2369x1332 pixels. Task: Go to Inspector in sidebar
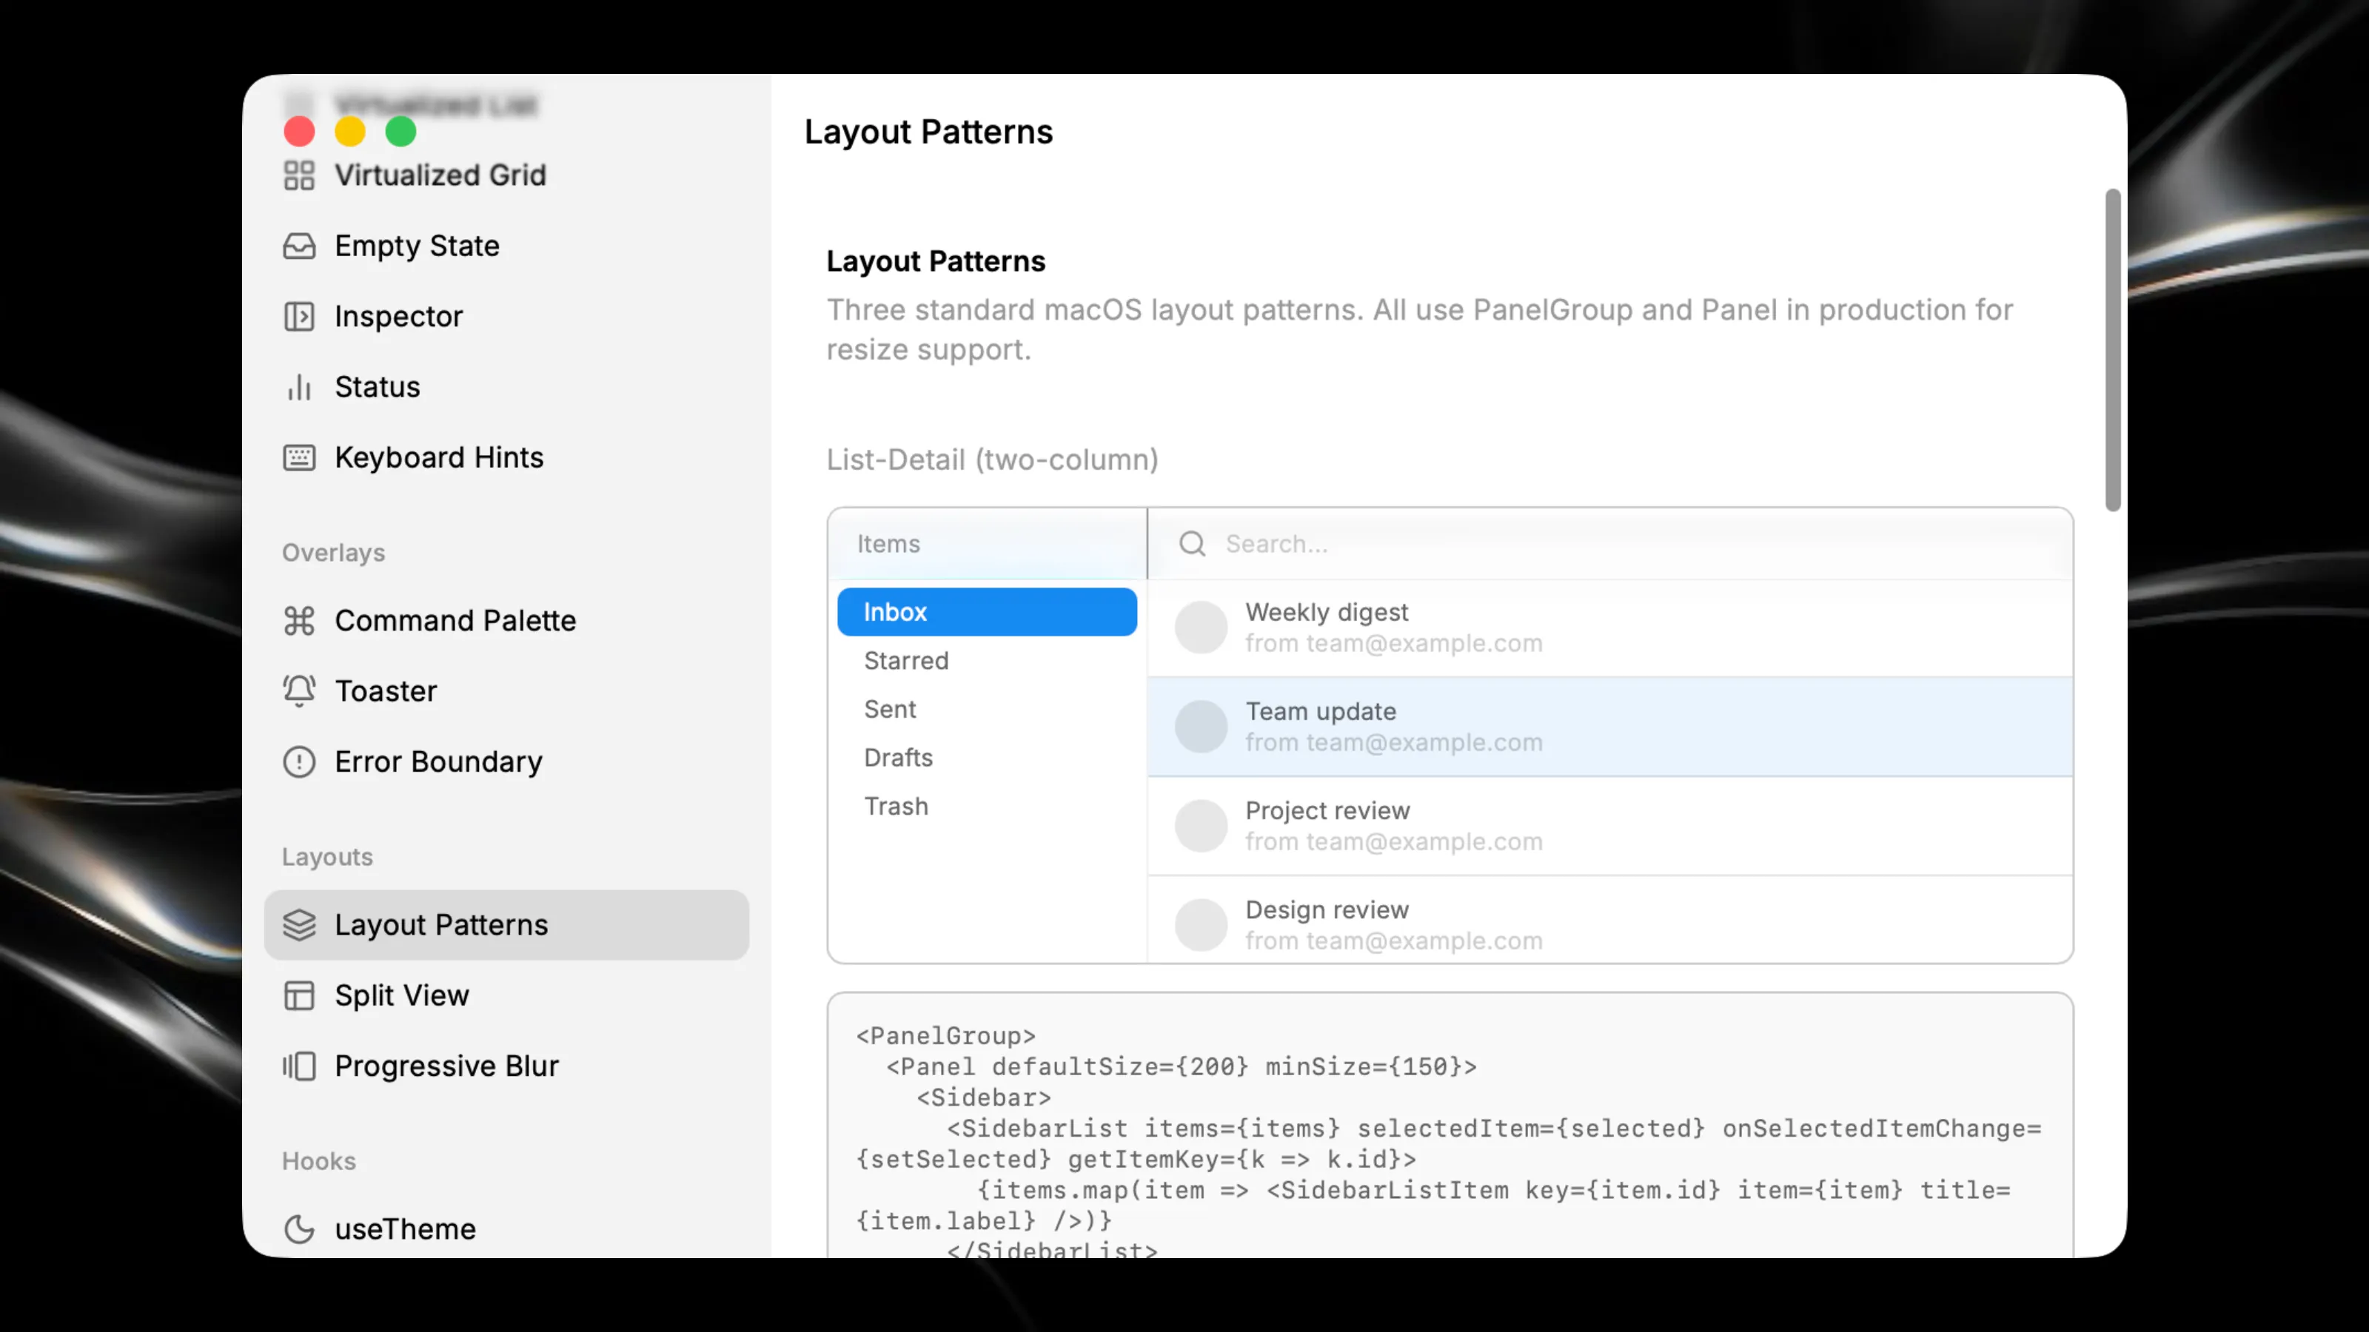click(x=506, y=316)
